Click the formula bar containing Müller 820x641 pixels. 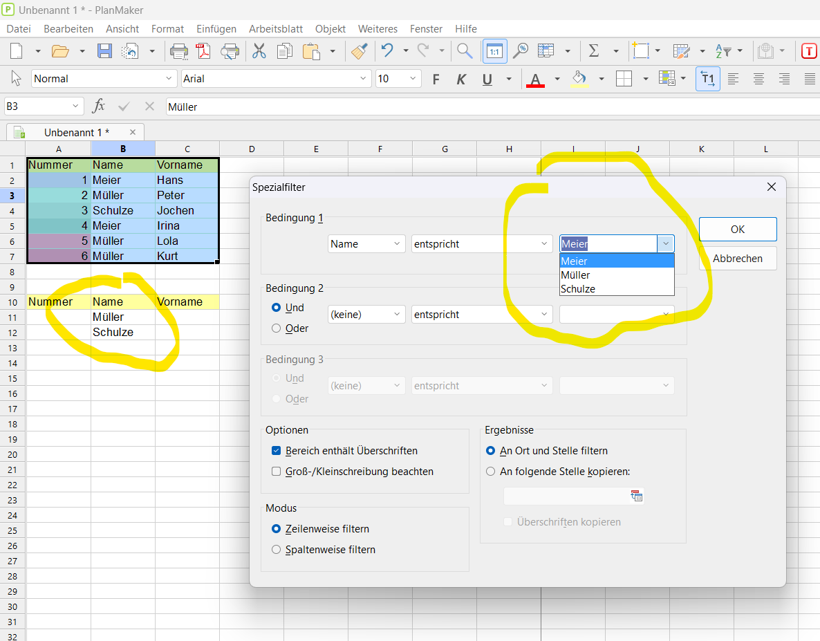pyautogui.click(x=493, y=106)
